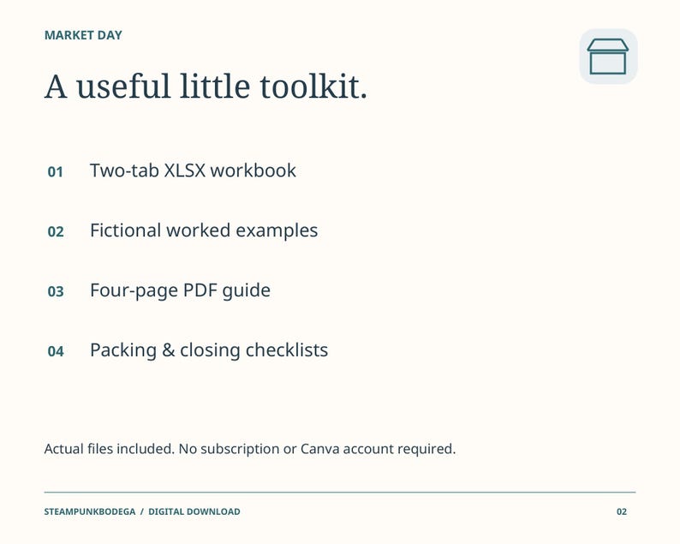Click the title 'A useful little toolkit.'
The image size is (680, 544).
[206, 87]
